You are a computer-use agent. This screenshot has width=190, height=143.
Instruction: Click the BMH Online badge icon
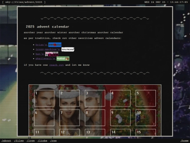pos(55,45)
